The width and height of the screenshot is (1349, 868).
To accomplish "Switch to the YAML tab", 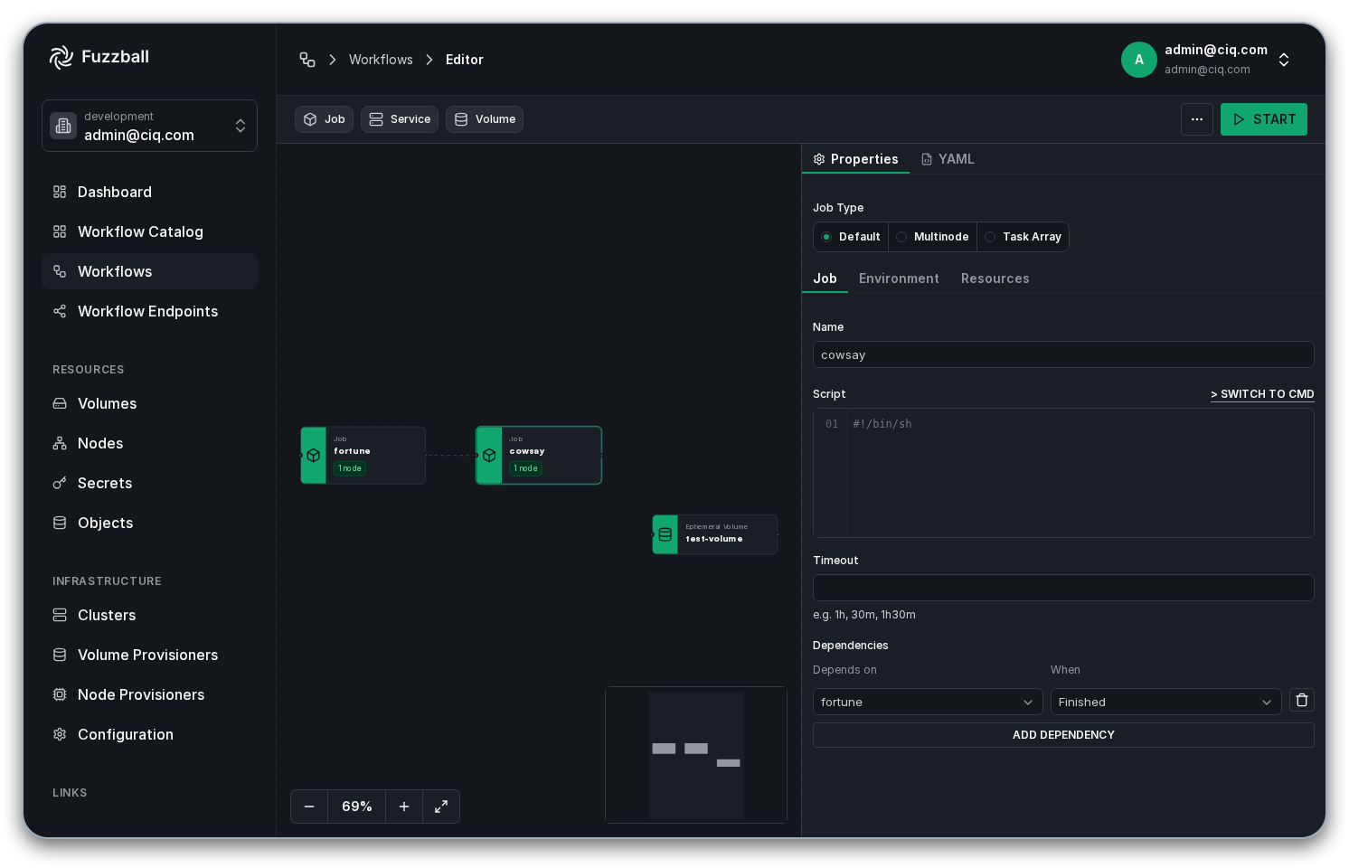I will 948,159.
